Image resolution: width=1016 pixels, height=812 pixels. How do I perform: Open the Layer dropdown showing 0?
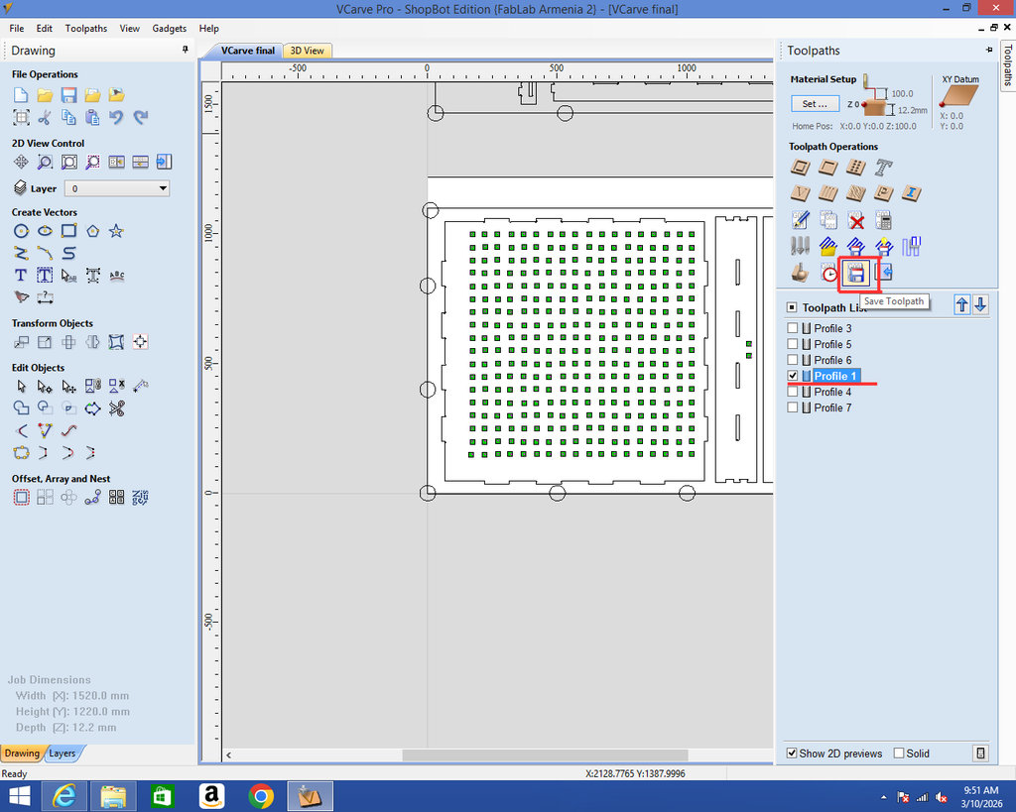pos(117,188)
